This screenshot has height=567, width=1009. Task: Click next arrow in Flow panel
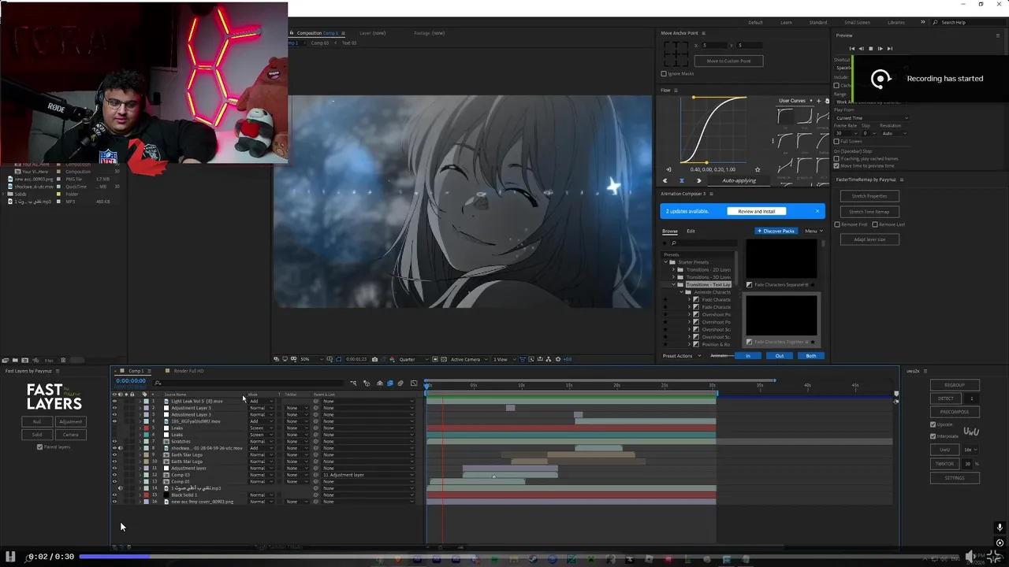(x=698, y=180)
